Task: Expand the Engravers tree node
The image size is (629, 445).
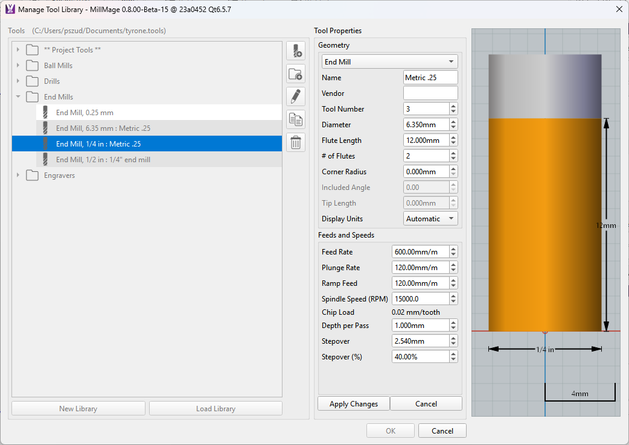Action: (x=18, y=175)
